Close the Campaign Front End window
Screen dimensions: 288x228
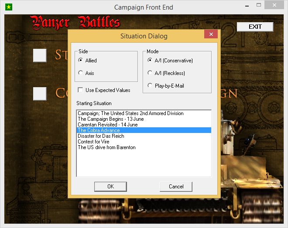point(274,5)
